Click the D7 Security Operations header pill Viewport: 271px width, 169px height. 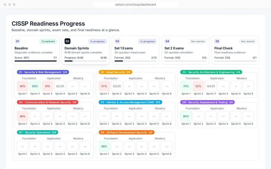(x=38, y=132)
